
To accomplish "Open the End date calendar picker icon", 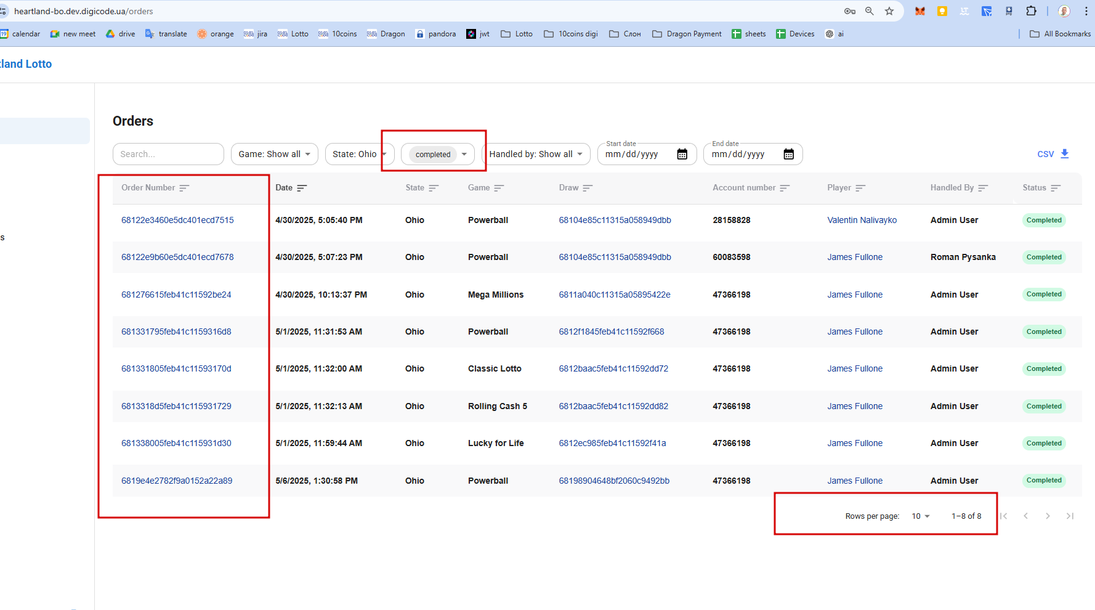I will pos(788,154).
